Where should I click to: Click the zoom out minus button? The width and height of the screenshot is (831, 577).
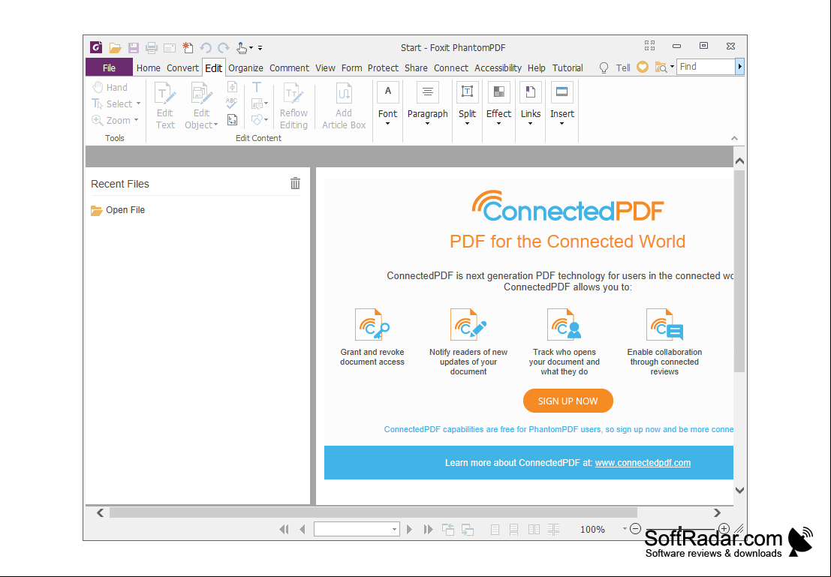[x=636, y=529]
